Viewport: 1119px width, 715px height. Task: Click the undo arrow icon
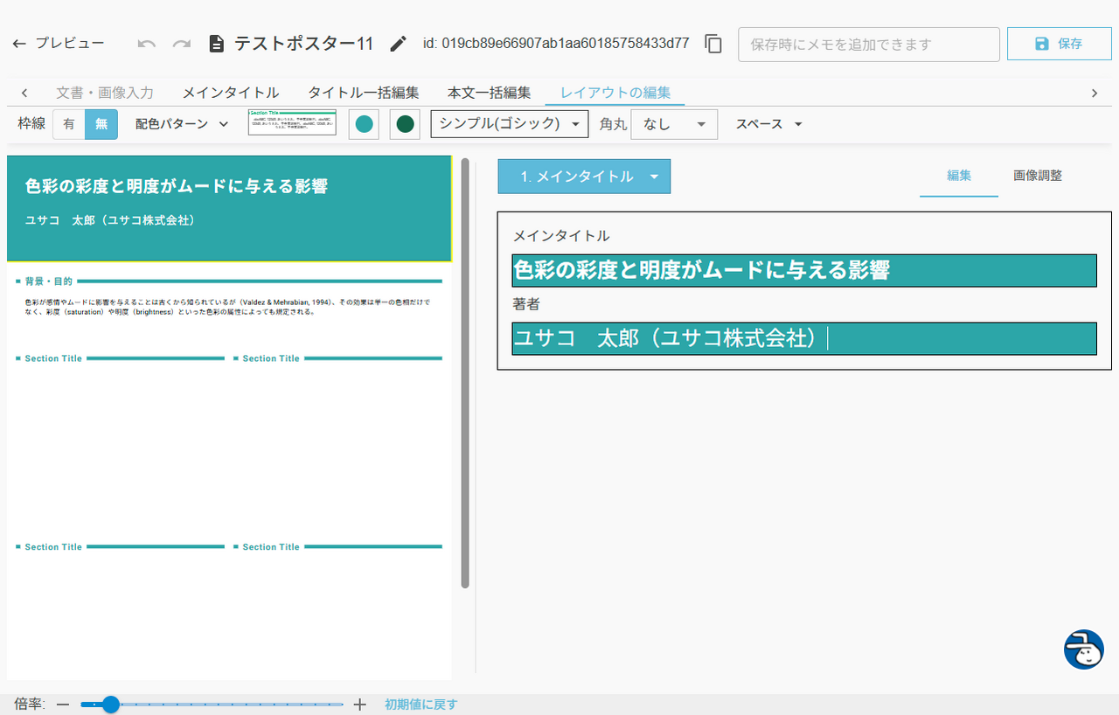147,44
